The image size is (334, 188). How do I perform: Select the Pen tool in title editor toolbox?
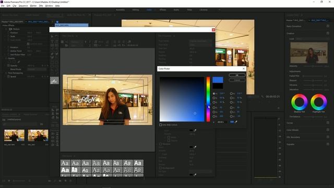52,54
